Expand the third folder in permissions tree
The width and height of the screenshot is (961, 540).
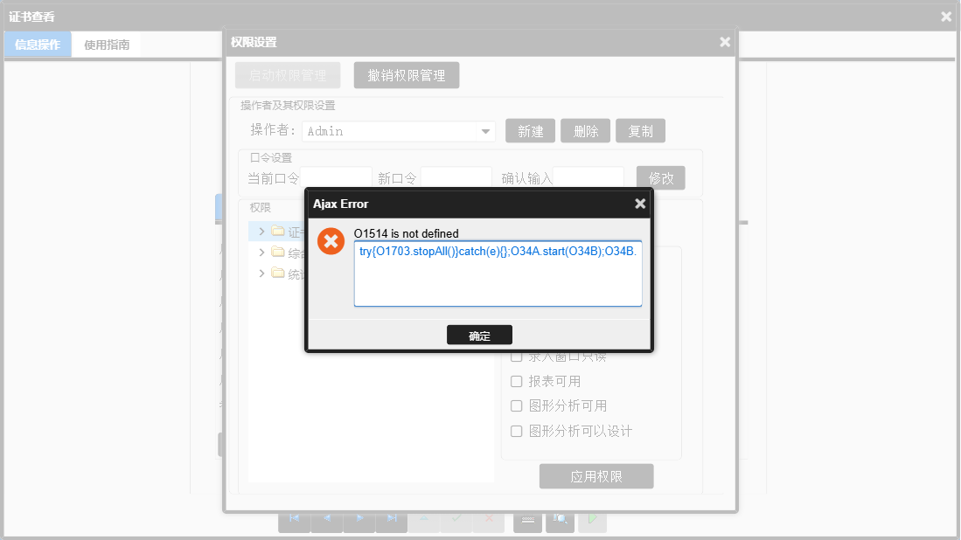261,273
